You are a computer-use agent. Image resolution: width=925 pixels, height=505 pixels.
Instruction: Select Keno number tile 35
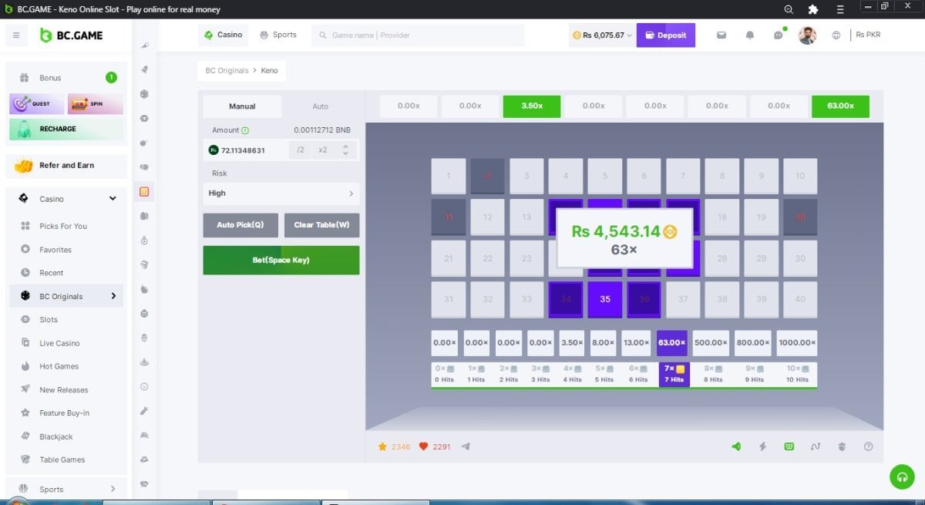[x=605, y=299]
